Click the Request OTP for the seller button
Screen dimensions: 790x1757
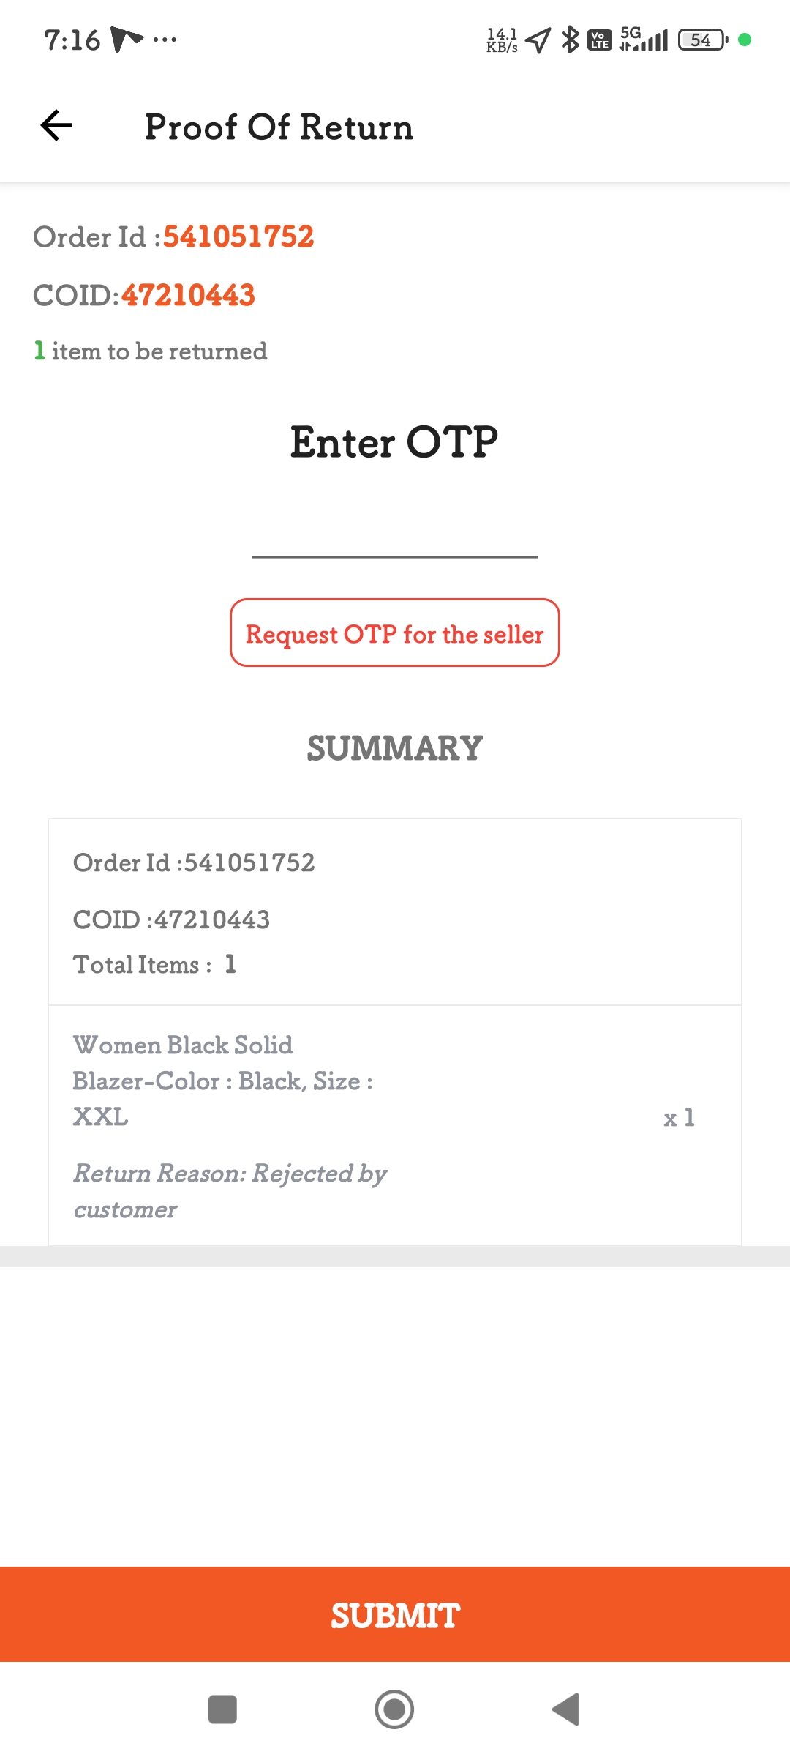(395, 633)
